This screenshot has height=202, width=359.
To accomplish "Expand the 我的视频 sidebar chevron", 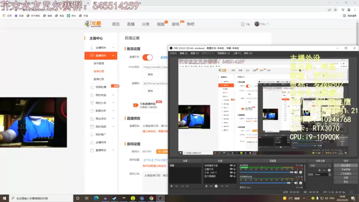I will (113, 127).
